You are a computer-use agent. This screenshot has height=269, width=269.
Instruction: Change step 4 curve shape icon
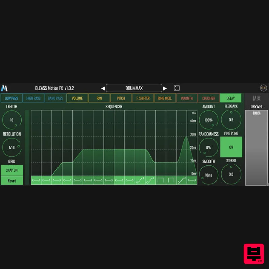(x=67, y=180)
